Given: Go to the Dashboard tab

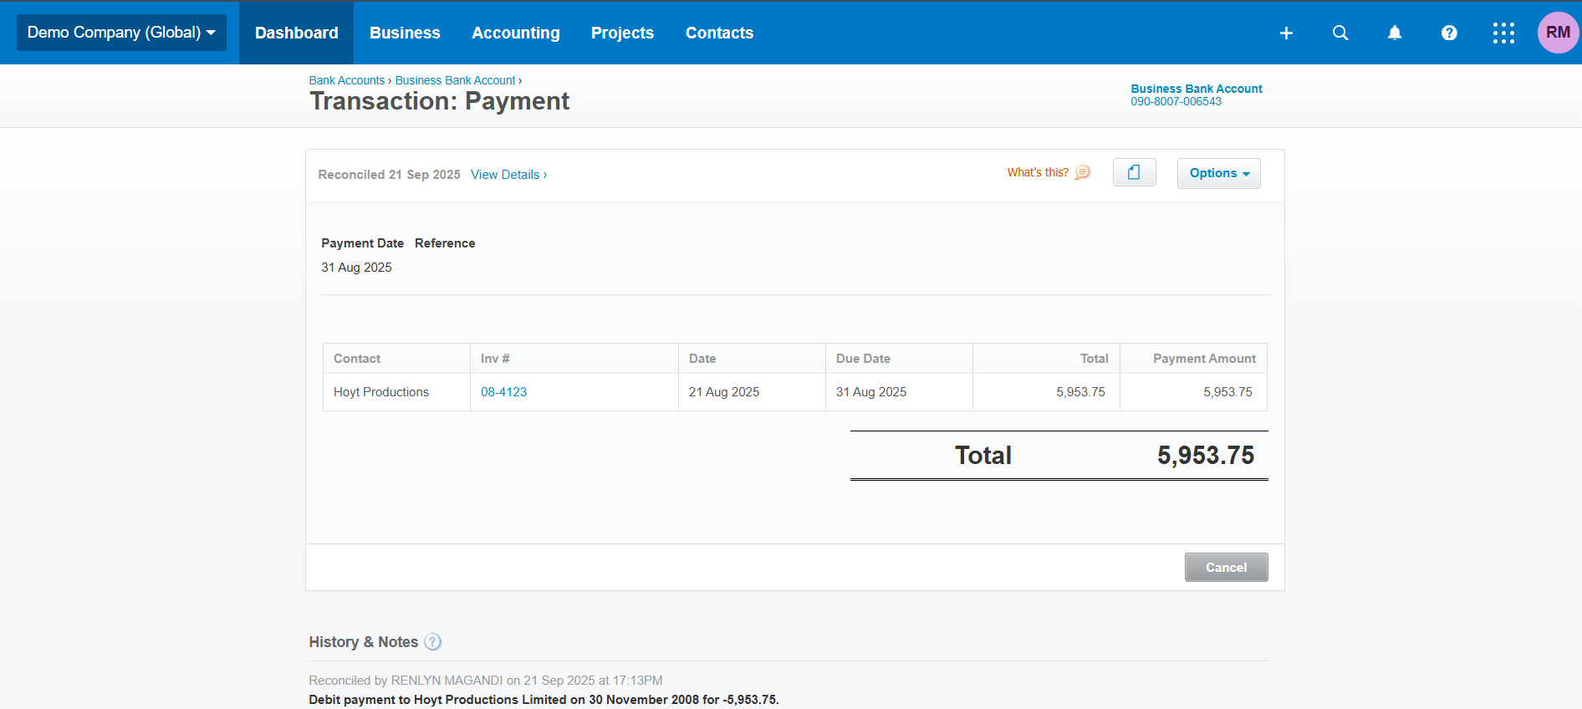Looking at the screenshot, I should pos(296,33).
